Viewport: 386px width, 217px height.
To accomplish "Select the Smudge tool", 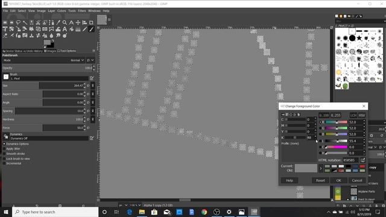I will coord(58,36).
